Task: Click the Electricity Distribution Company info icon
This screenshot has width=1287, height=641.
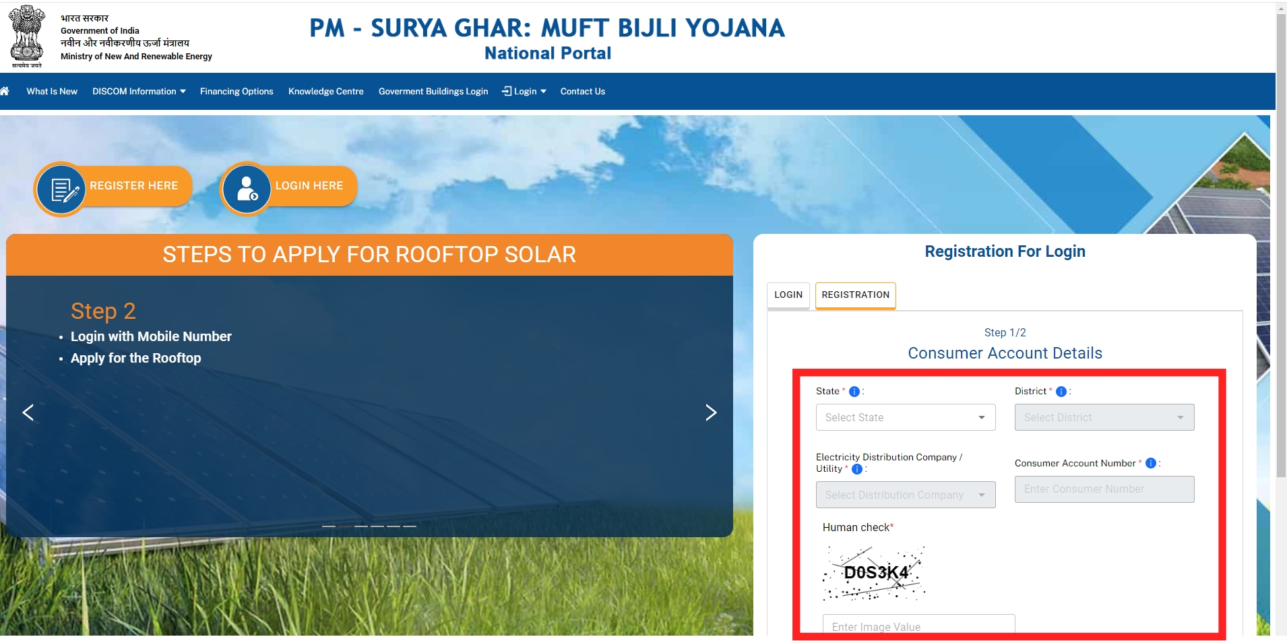Action: click(x=857, y=469)
